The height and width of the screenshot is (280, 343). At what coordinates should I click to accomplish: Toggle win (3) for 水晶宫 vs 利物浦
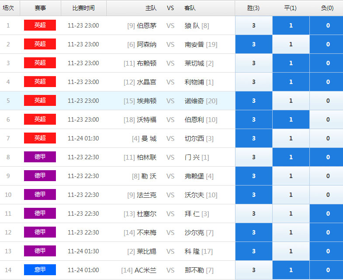pos(254,82)
